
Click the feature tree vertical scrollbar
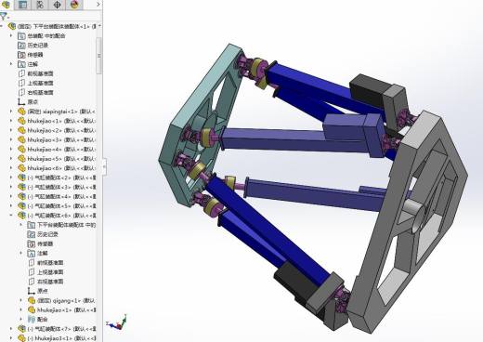[x=99, y=56]
